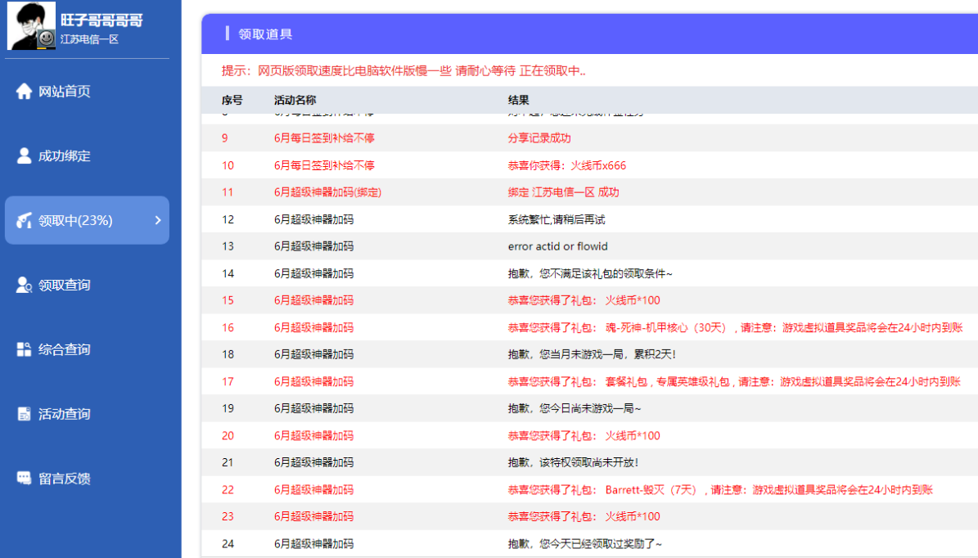Image resolution: width=978 pixels, height=558 pixels.
Task: Click the 活动名称 column header
Action: coord(295,100)
